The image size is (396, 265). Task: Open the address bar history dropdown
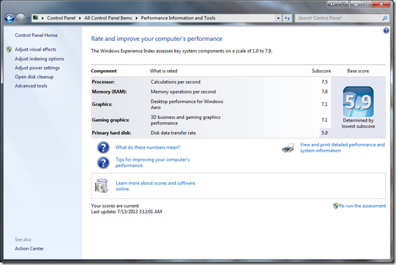(x=278, y=18)
